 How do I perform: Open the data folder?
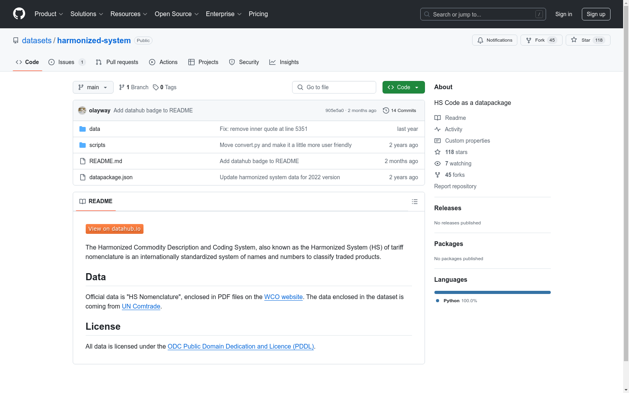(95, 129)
